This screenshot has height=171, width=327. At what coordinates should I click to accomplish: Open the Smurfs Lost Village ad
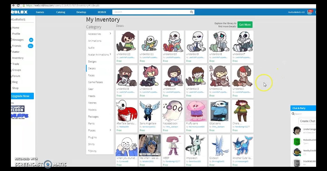coord(20,116)
